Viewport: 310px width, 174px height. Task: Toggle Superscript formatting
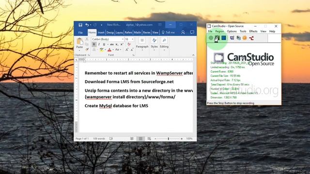(x=122, y=44)
